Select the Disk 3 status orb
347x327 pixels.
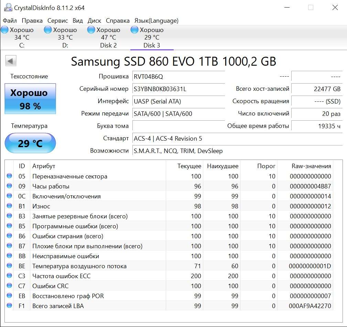(134, 30)
